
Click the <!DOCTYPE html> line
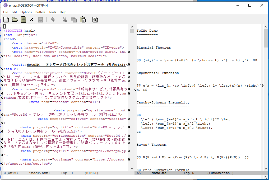(x=19, y=31)
